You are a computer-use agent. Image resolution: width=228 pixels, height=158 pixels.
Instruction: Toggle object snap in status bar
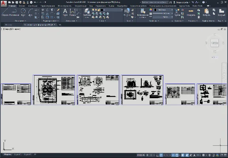tap(177, 155)
